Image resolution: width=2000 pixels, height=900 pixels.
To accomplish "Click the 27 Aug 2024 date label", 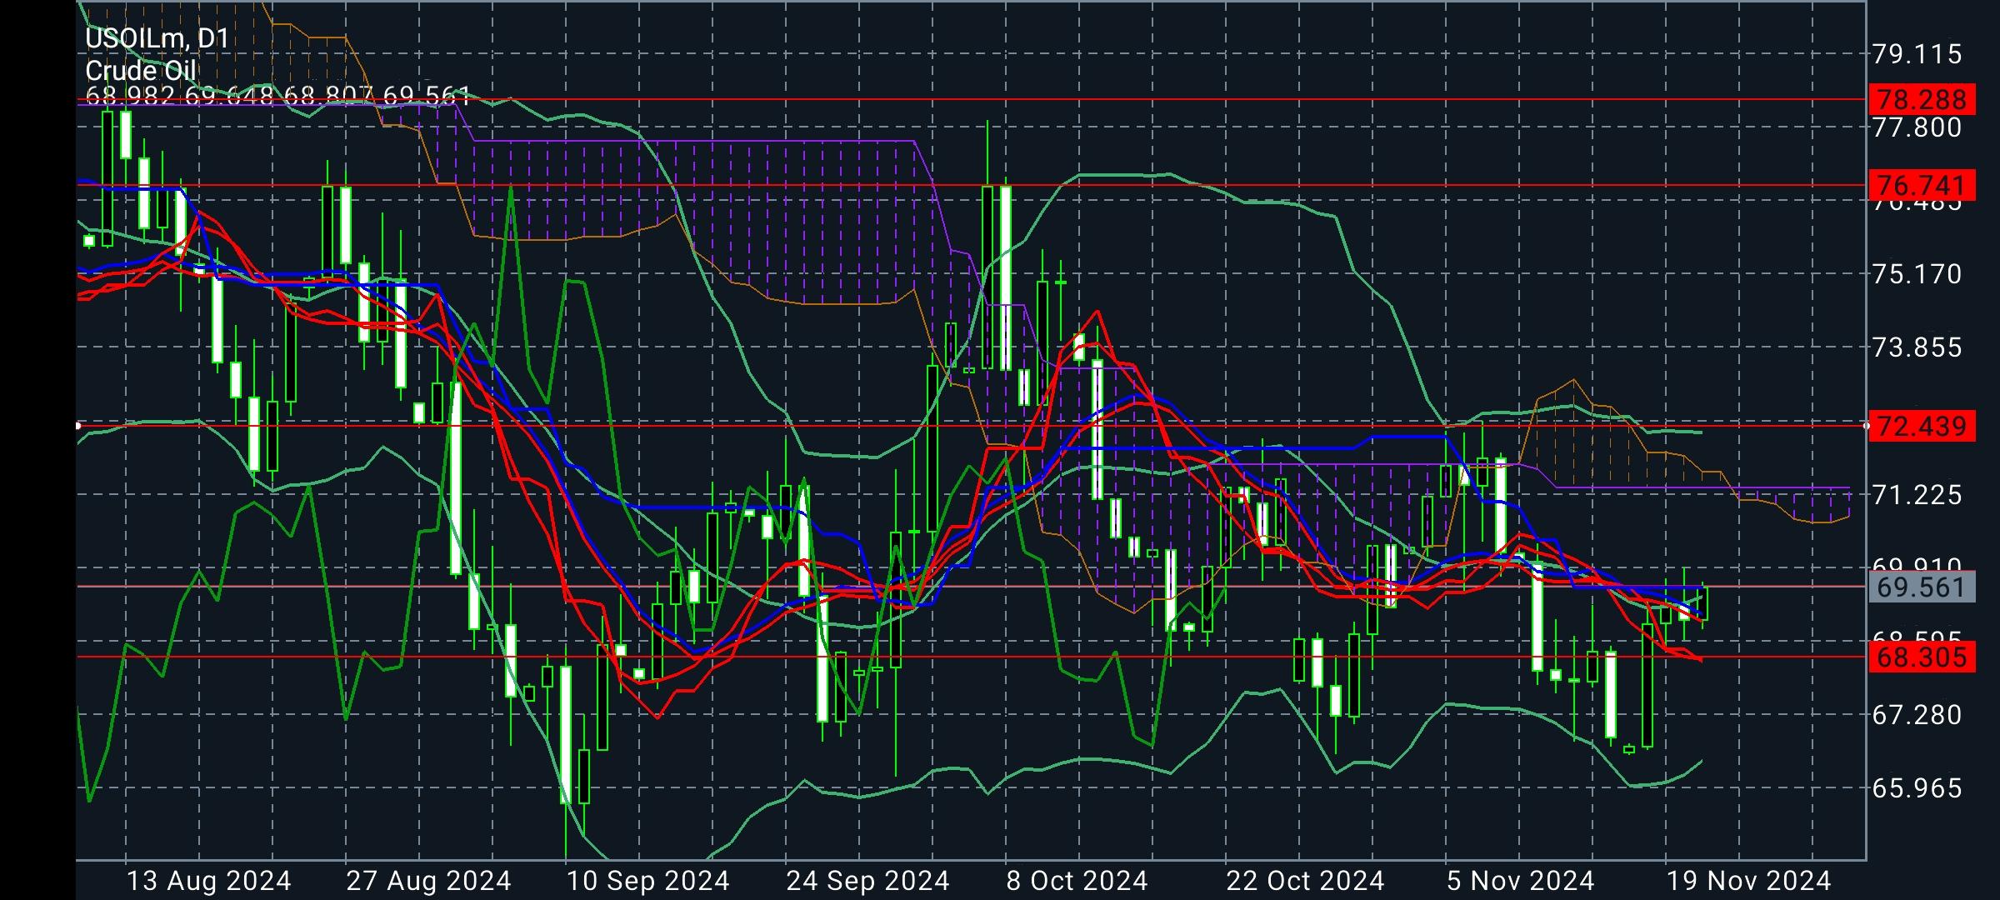I will [x=428, y=881].
